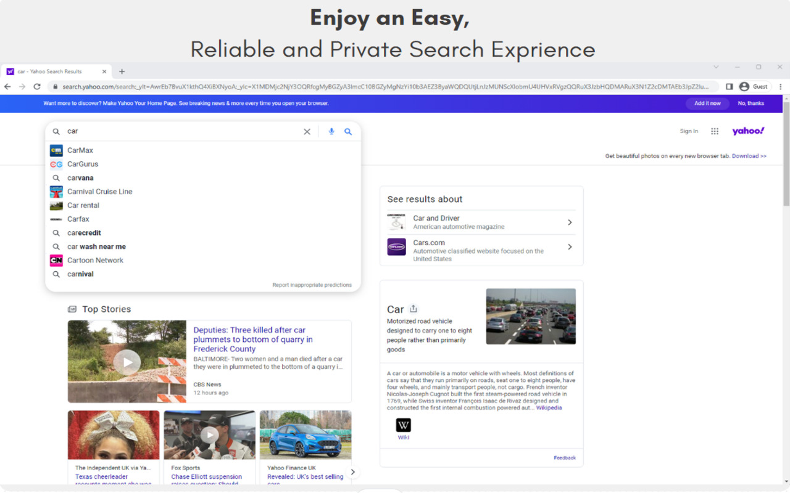Expand the Car and Driver result chevron
Image resolution: width=790 pixels, height=493 pixels.
[x=570, y=222]
